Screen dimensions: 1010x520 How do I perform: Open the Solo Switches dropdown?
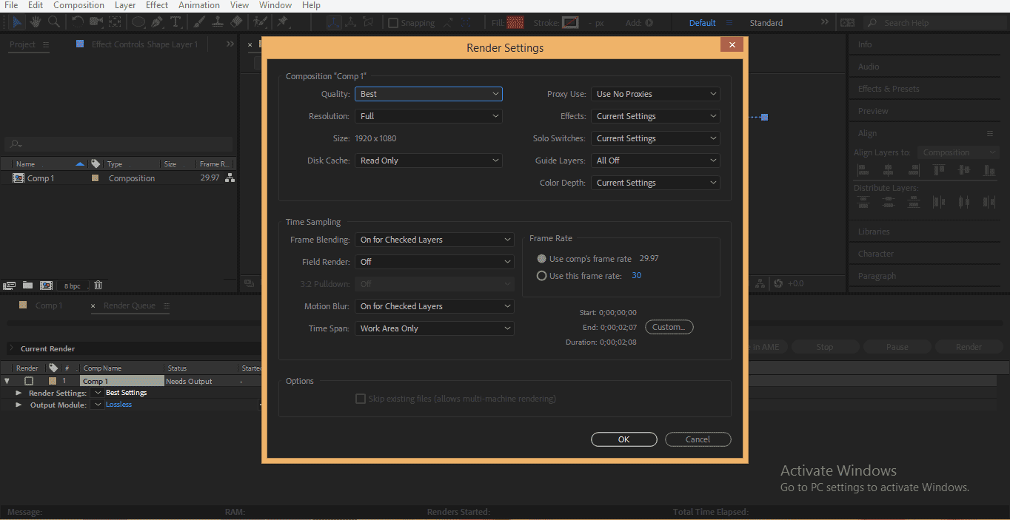[x=655, y=138]
